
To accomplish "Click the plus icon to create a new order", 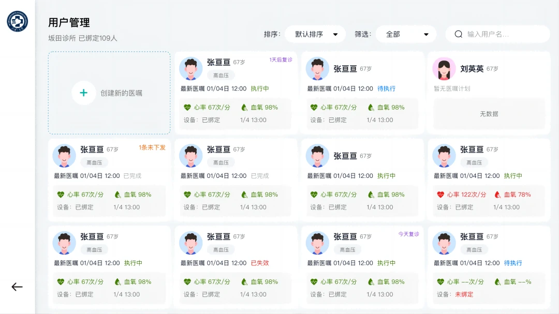I will (x=83, y=93).
